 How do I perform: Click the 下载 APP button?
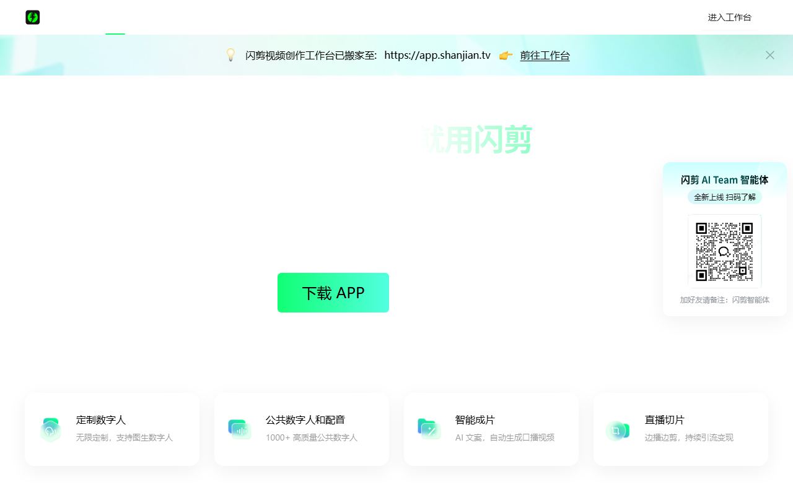tap(333, 293)
